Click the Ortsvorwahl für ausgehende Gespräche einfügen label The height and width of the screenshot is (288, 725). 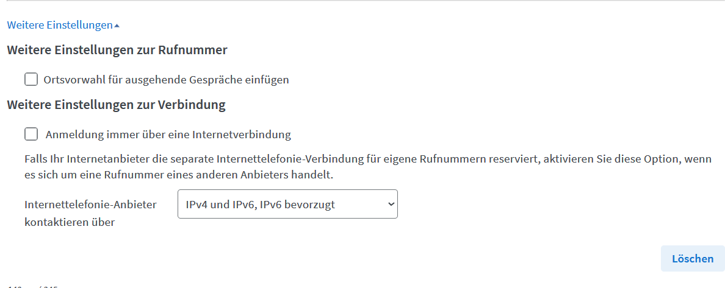coord(166,80)
